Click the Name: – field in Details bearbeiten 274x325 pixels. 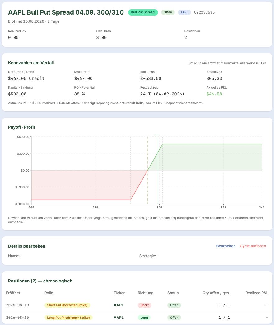click(x=15, y=256)
